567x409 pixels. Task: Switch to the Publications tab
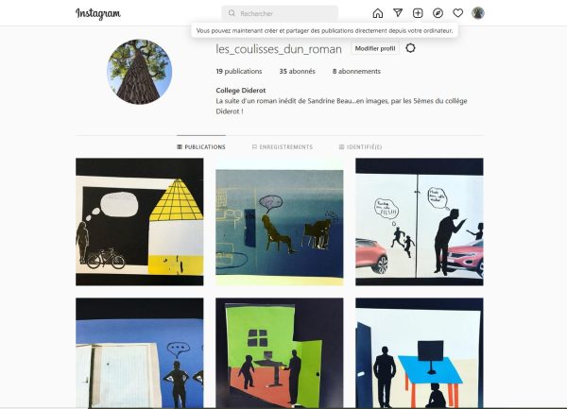click(201, 147)
